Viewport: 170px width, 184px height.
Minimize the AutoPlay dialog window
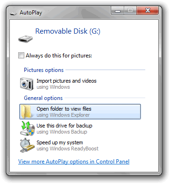[x=118, y=11]
